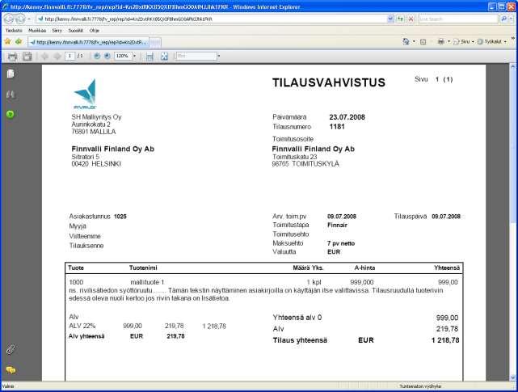The image size is (518, 392).
Task: Open the Siirry menu
Action: coord(57,31)
